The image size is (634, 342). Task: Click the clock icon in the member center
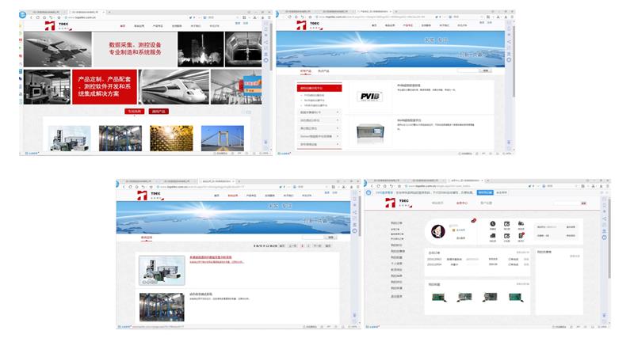492,224
